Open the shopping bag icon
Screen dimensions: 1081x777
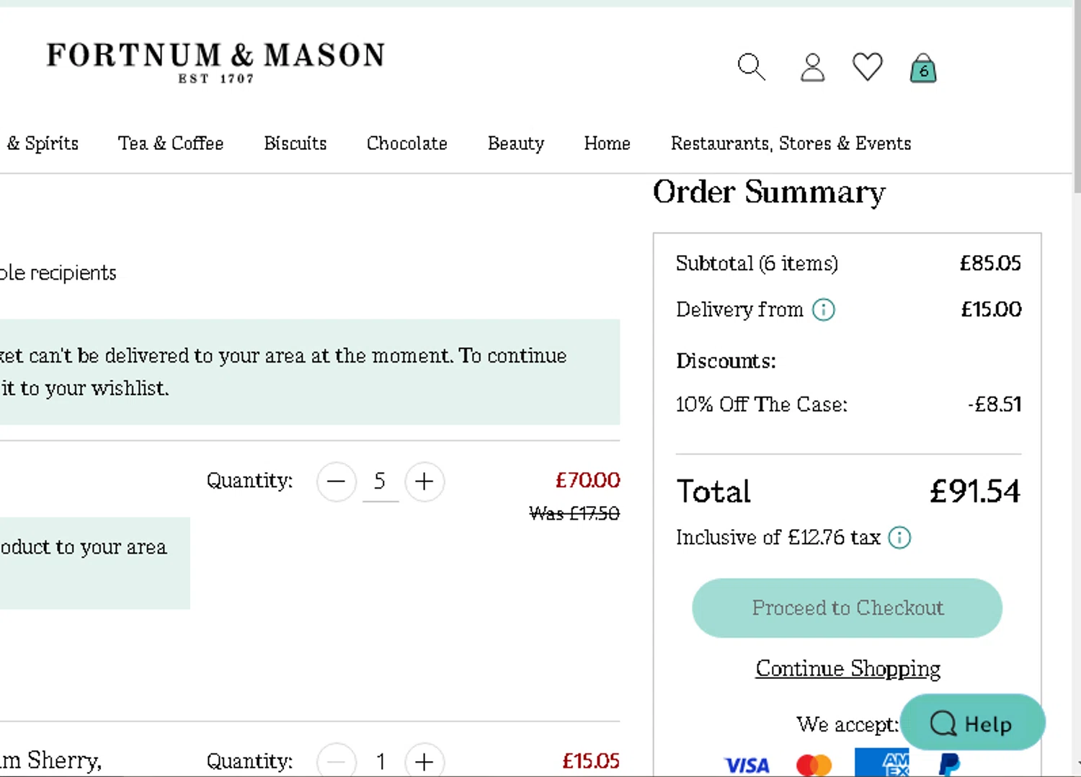coord(923,68)
